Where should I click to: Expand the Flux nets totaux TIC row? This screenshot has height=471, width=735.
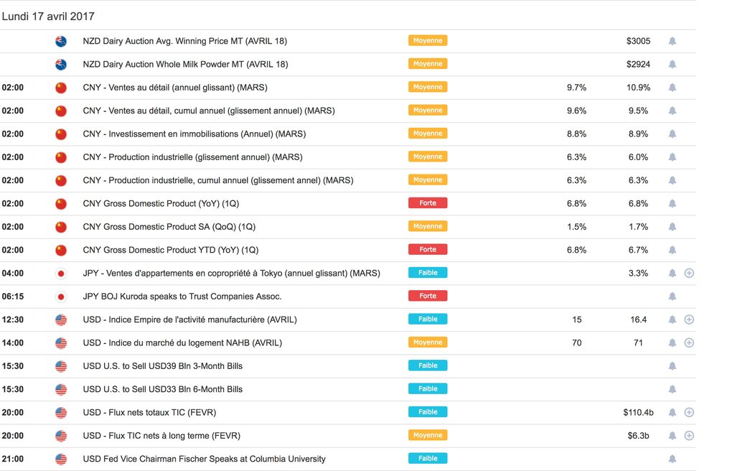point(689,413)
